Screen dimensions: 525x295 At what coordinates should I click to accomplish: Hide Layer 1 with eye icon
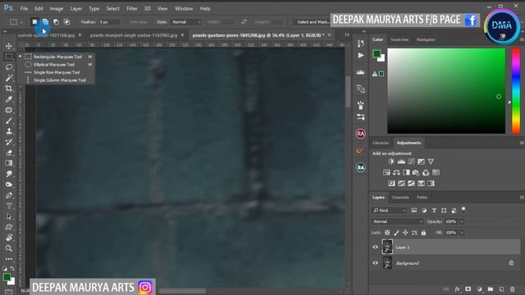pos(376,247)
